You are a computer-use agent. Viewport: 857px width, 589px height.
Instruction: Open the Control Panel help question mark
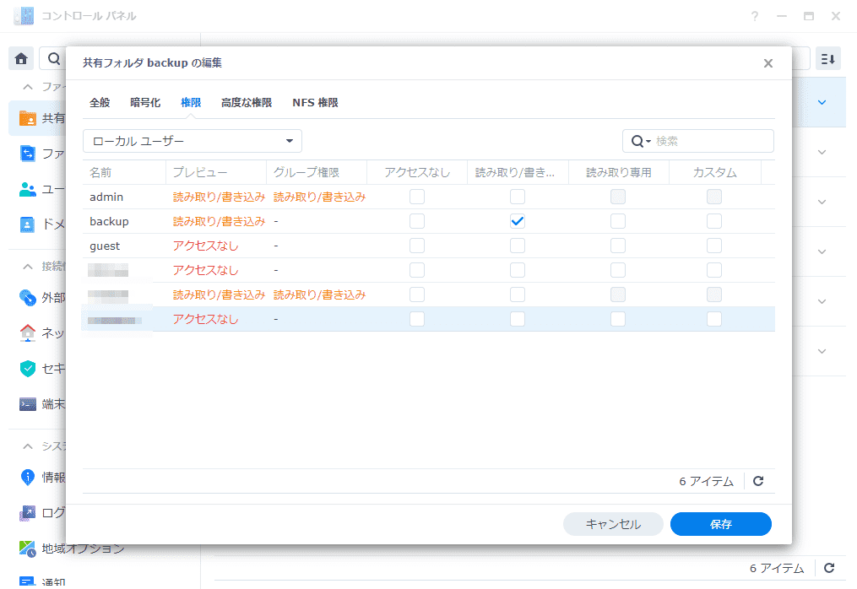click(755, 16)
